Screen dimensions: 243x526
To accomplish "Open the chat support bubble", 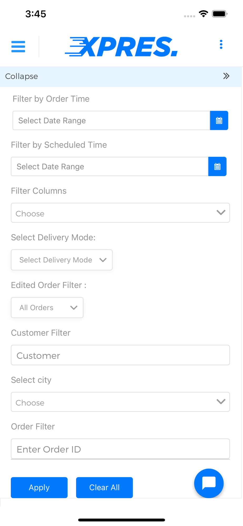I will click(x=209, y=483).
